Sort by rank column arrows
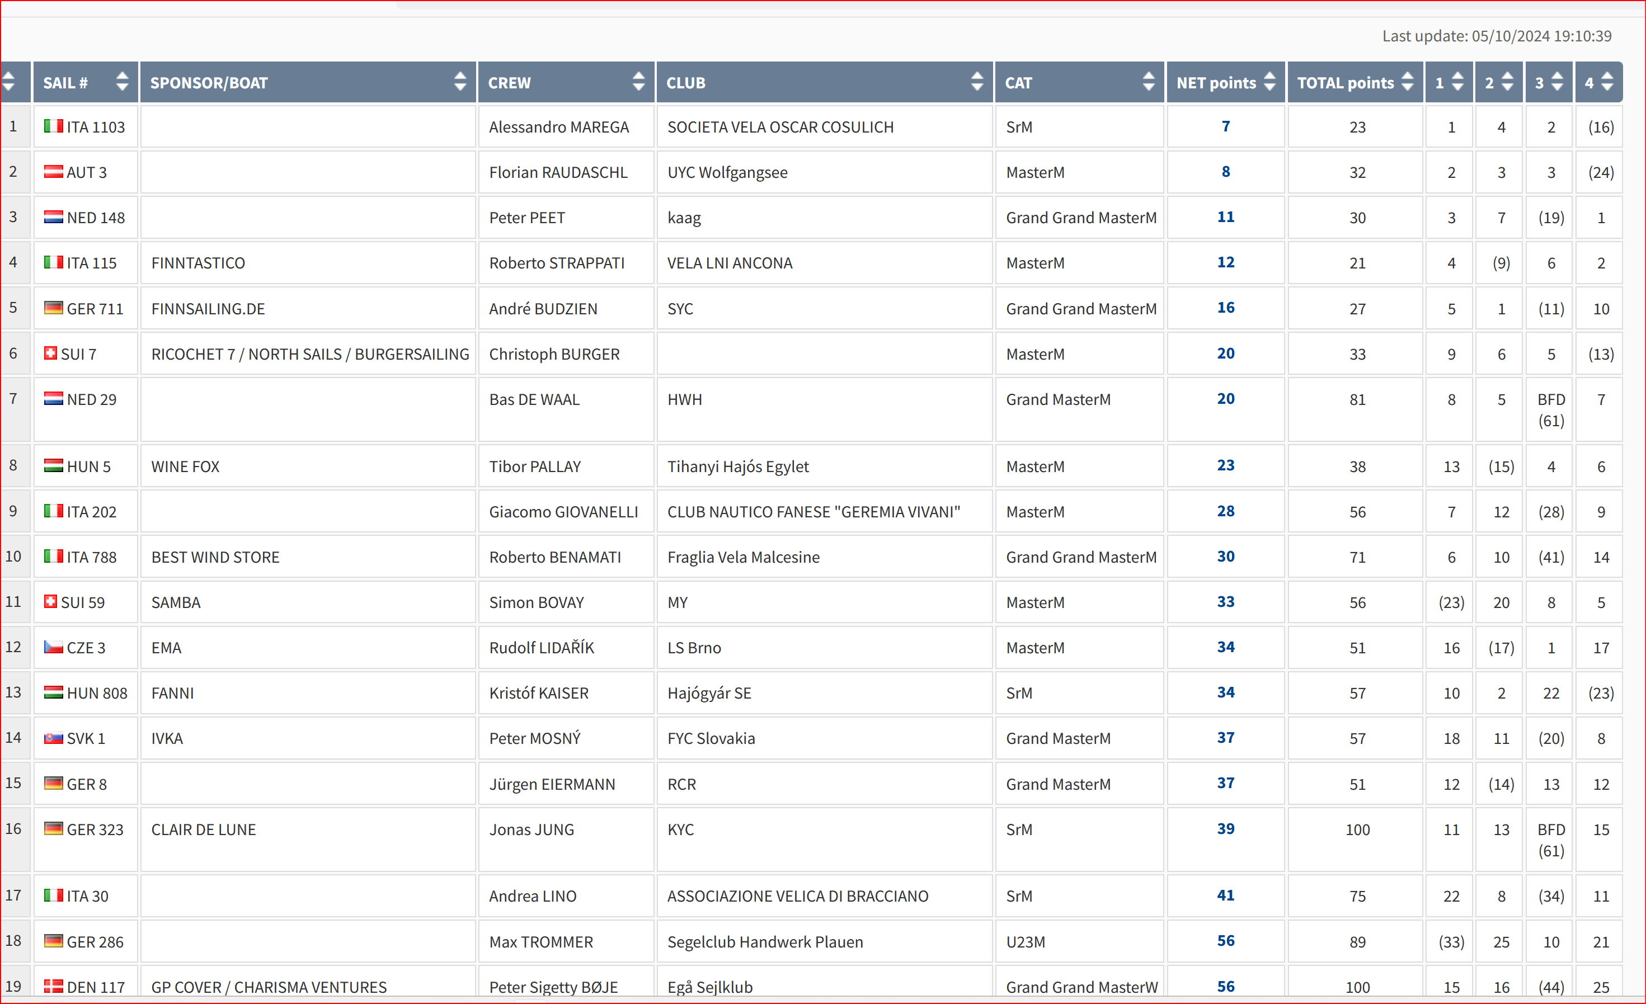The width and height of the screenshot is (1646, 1004). click(9, 82)
